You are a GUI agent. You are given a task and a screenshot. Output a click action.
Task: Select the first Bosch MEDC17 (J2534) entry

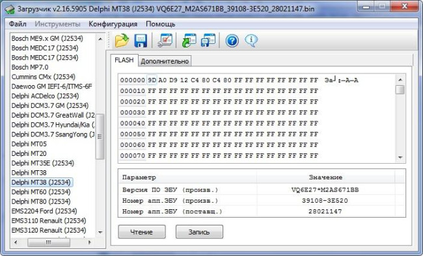[45, 48]
